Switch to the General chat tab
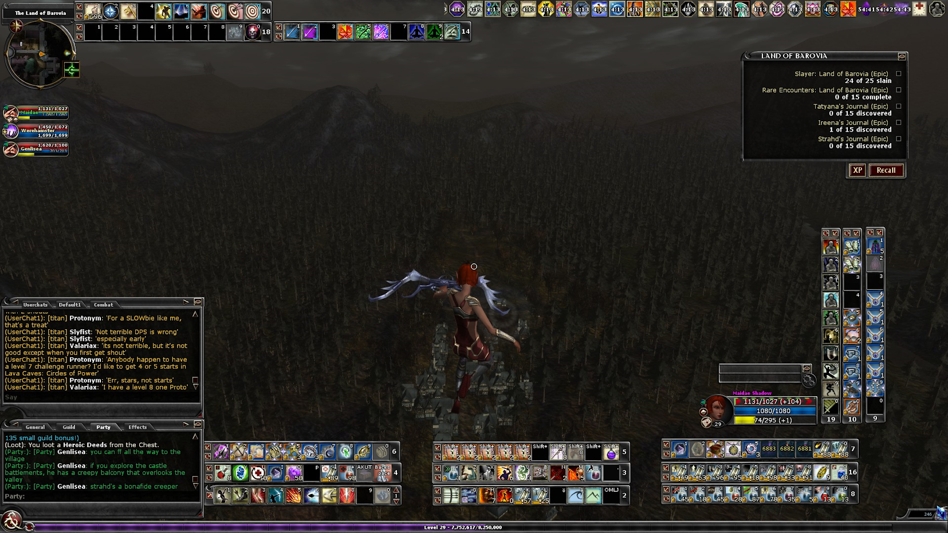This screenshot has height=533, width=948. (35, 427)
